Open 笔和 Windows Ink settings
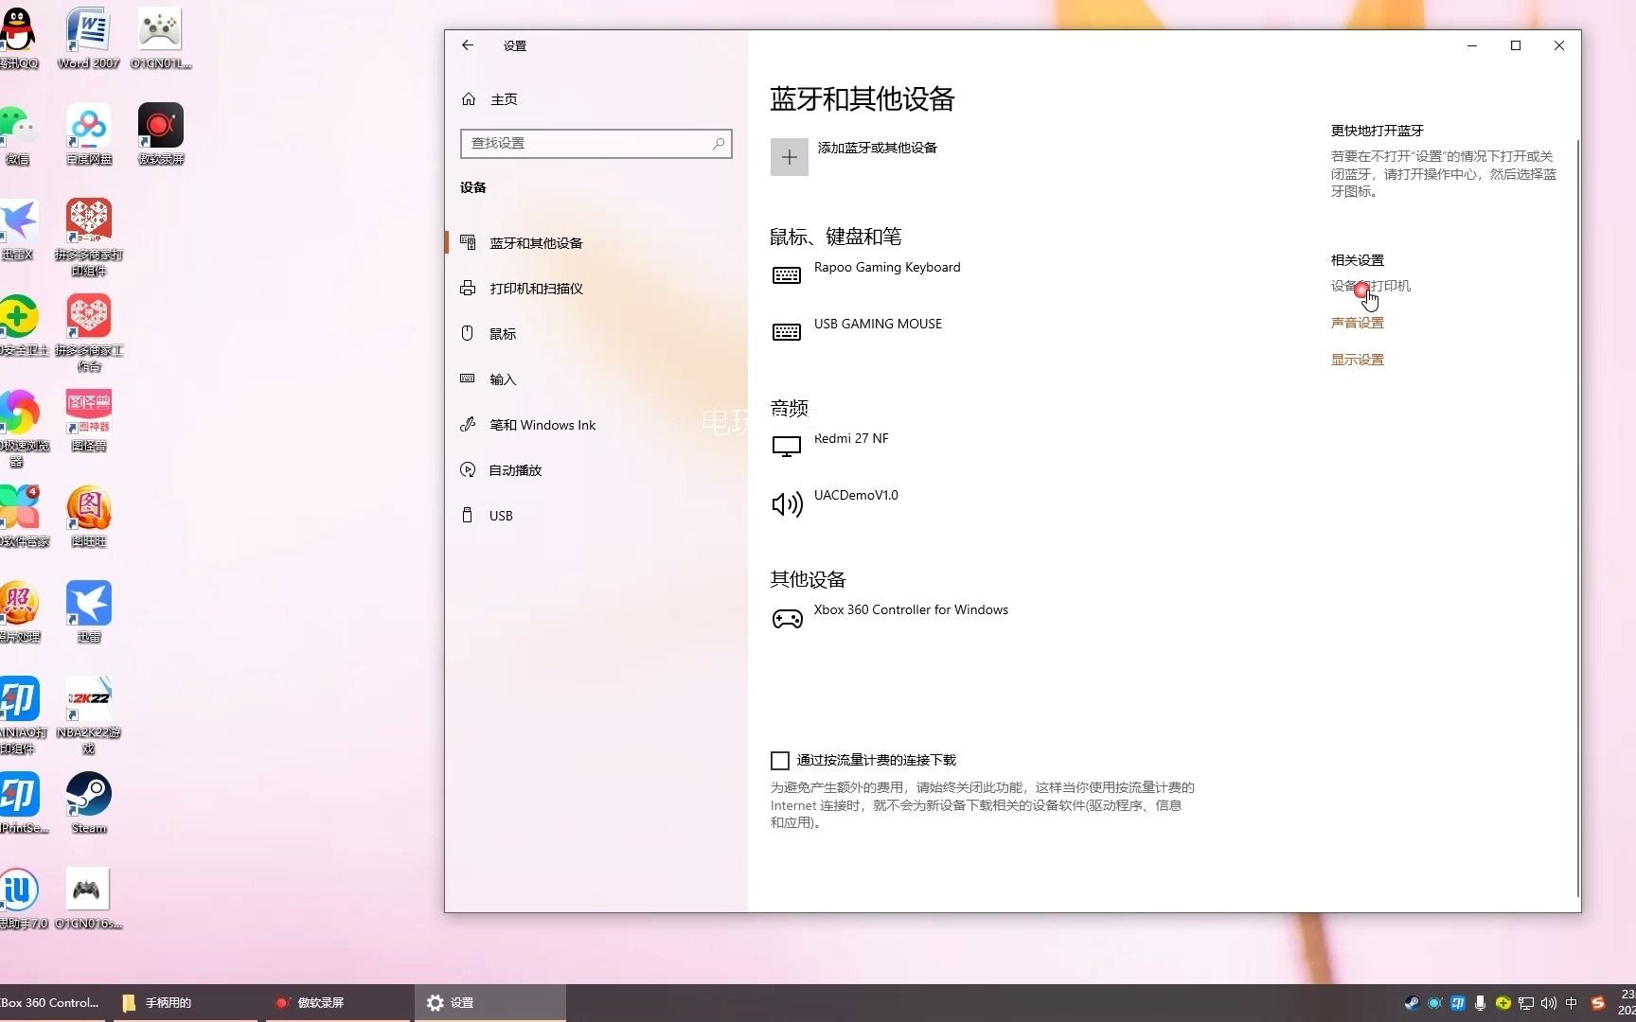This screenshot has height=1022, width=1636. click(541, 424)
